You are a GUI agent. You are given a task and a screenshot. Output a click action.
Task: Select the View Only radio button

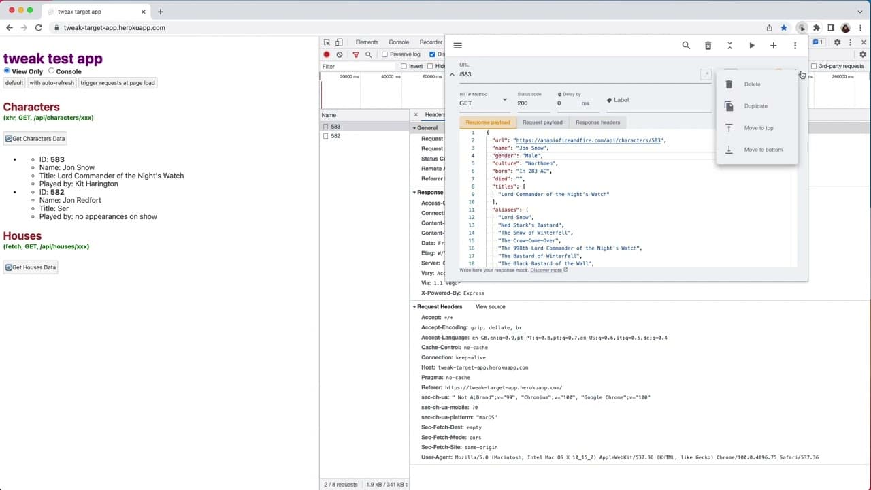[7, 71]
